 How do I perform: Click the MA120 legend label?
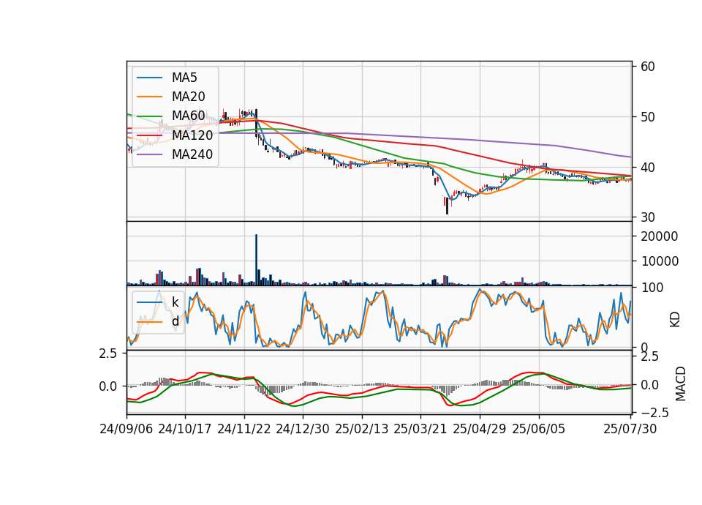click(192, 135)
